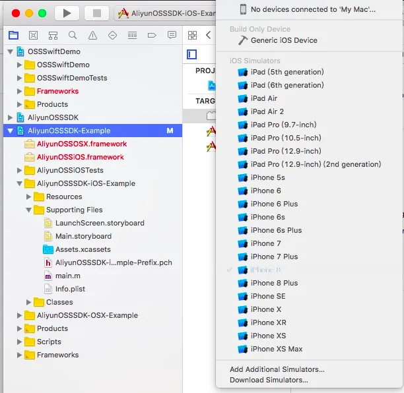Open LaunchScreen.storyboard file
This screenshot has height=393, width=404.
coord(100,223)
